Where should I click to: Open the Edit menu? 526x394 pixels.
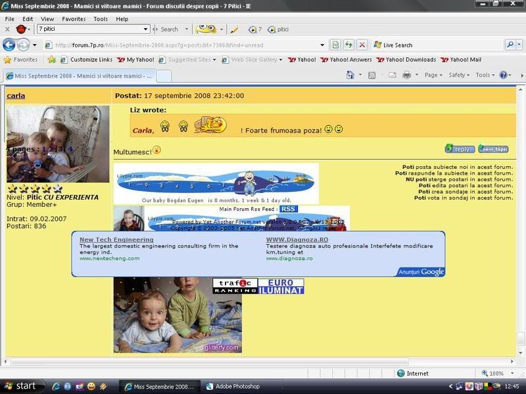pos(28,19)
